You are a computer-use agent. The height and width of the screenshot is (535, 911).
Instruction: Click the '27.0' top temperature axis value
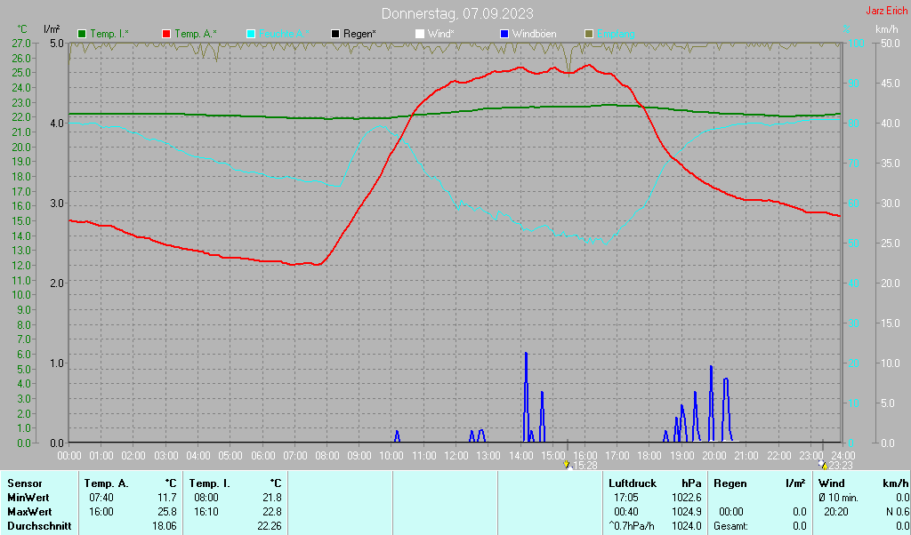coord(21,43)
